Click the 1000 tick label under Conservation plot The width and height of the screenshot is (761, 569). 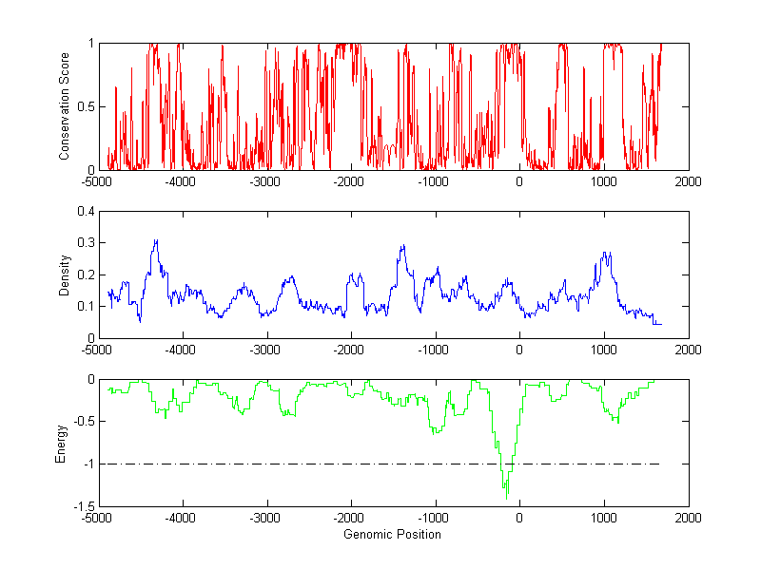(x=604, y=181)
